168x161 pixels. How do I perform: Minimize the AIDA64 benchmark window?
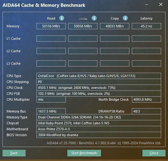tap(146, 4)
